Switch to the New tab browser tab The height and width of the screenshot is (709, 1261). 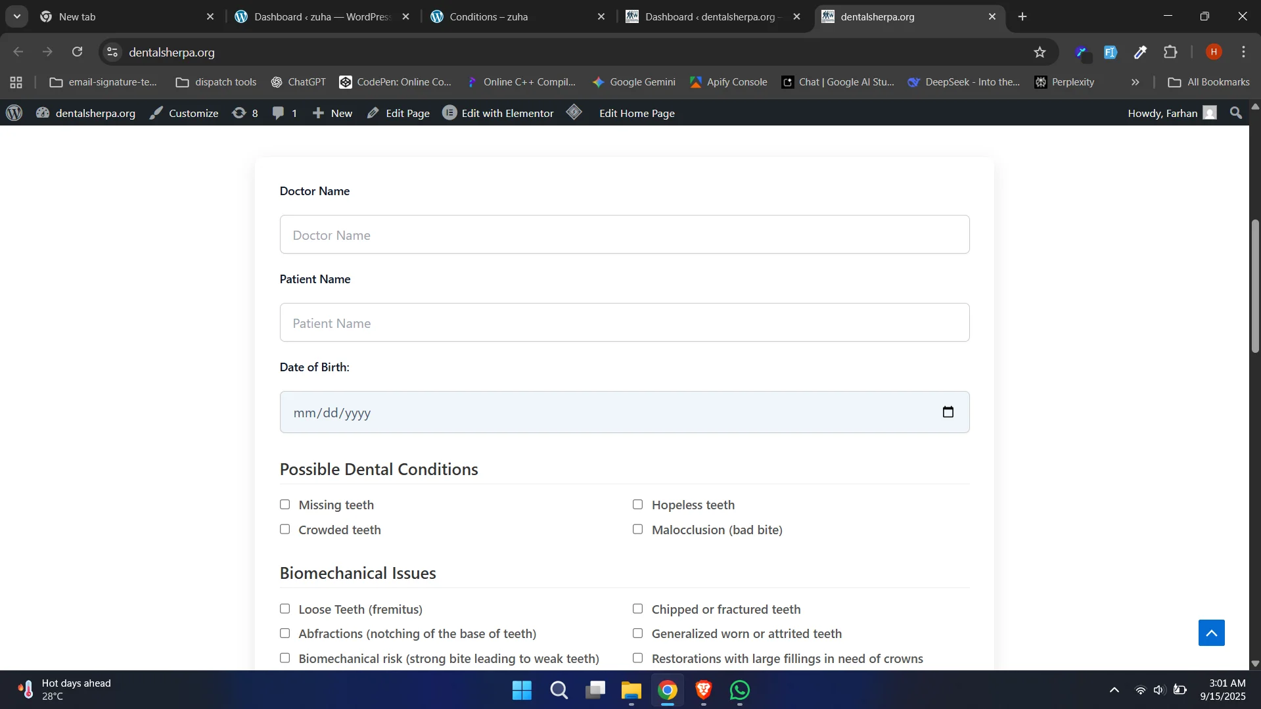pos(127,16)
